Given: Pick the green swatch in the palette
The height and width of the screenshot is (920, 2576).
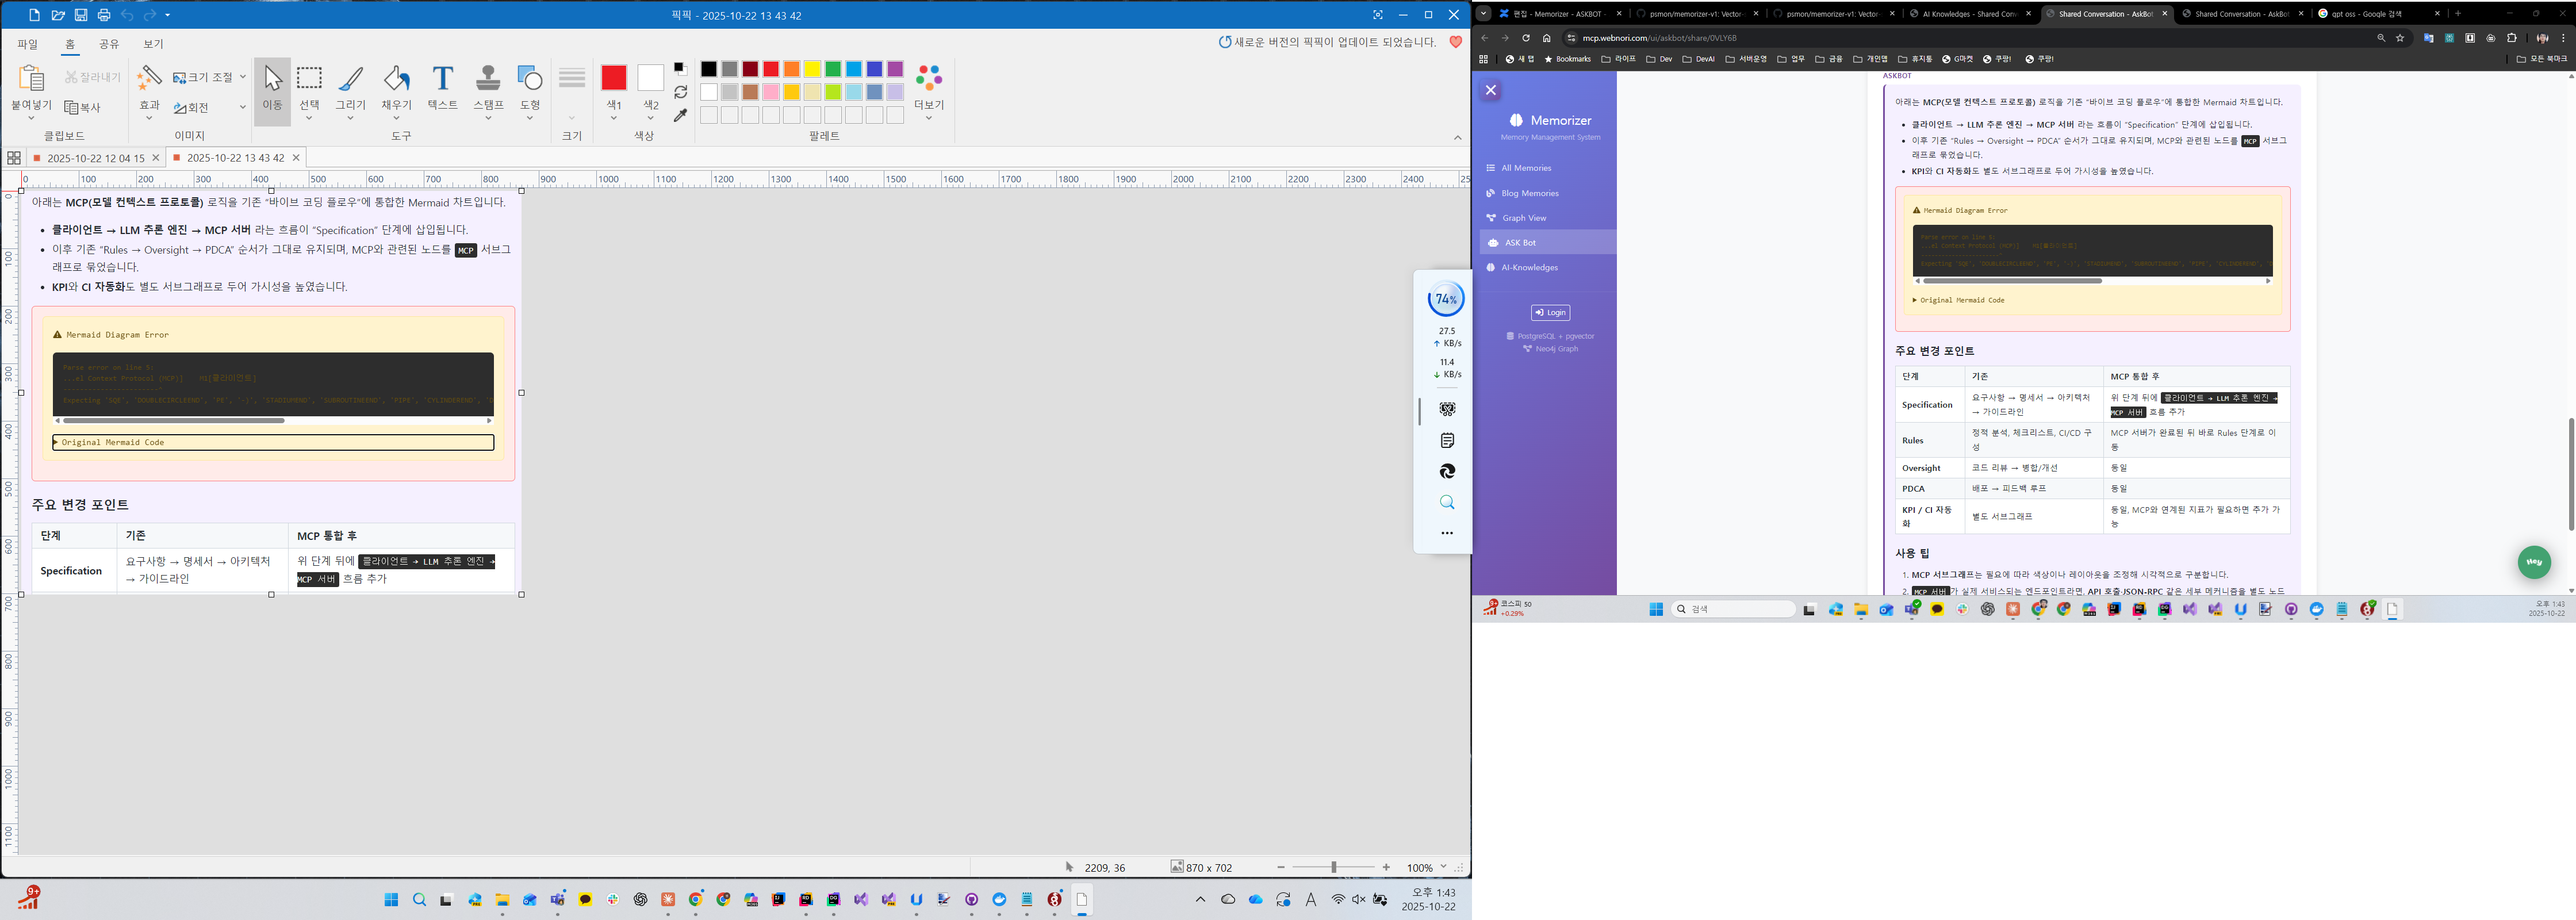Looking at the screenshot, I should coord(833,69).
